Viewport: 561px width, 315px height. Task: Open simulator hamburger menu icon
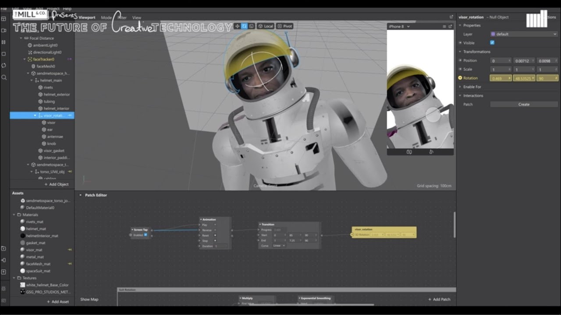coord(444,27)
